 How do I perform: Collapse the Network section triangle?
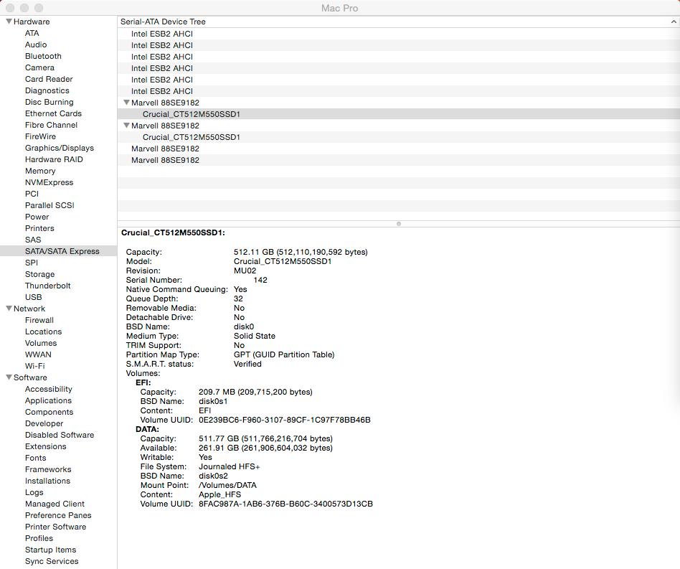tap(9, 309)
